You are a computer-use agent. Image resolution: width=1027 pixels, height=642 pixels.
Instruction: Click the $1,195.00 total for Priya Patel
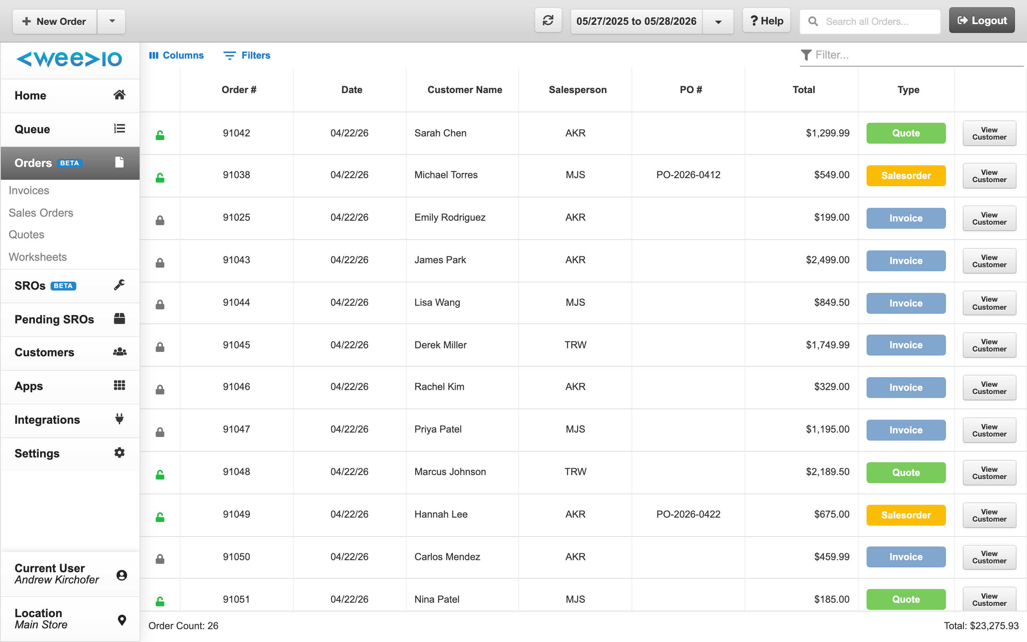point(827,429)
